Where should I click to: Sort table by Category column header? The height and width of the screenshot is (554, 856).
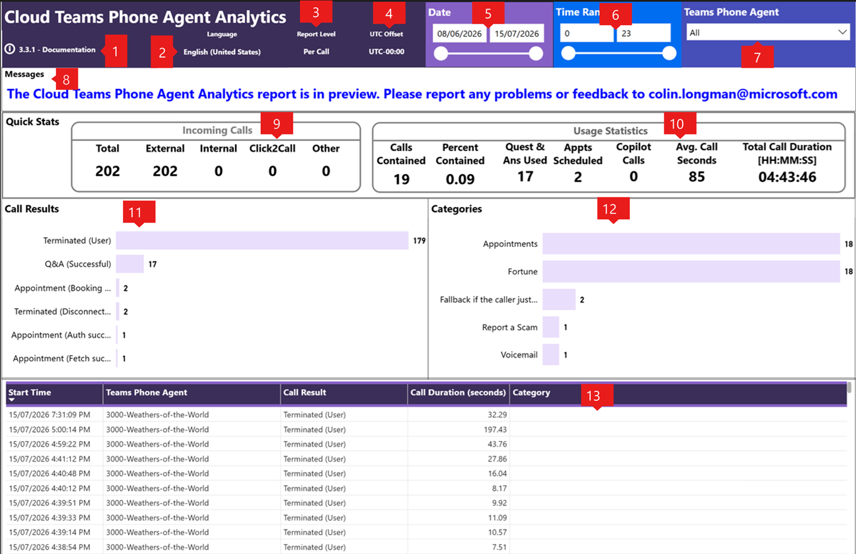pos(678,393)
